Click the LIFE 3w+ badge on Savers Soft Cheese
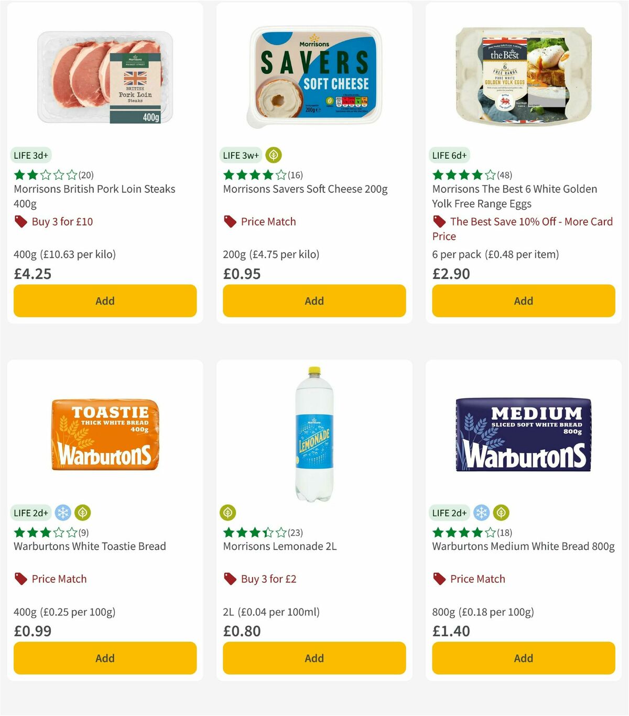This screenshot has width=629, height=716. coord(240,155)
